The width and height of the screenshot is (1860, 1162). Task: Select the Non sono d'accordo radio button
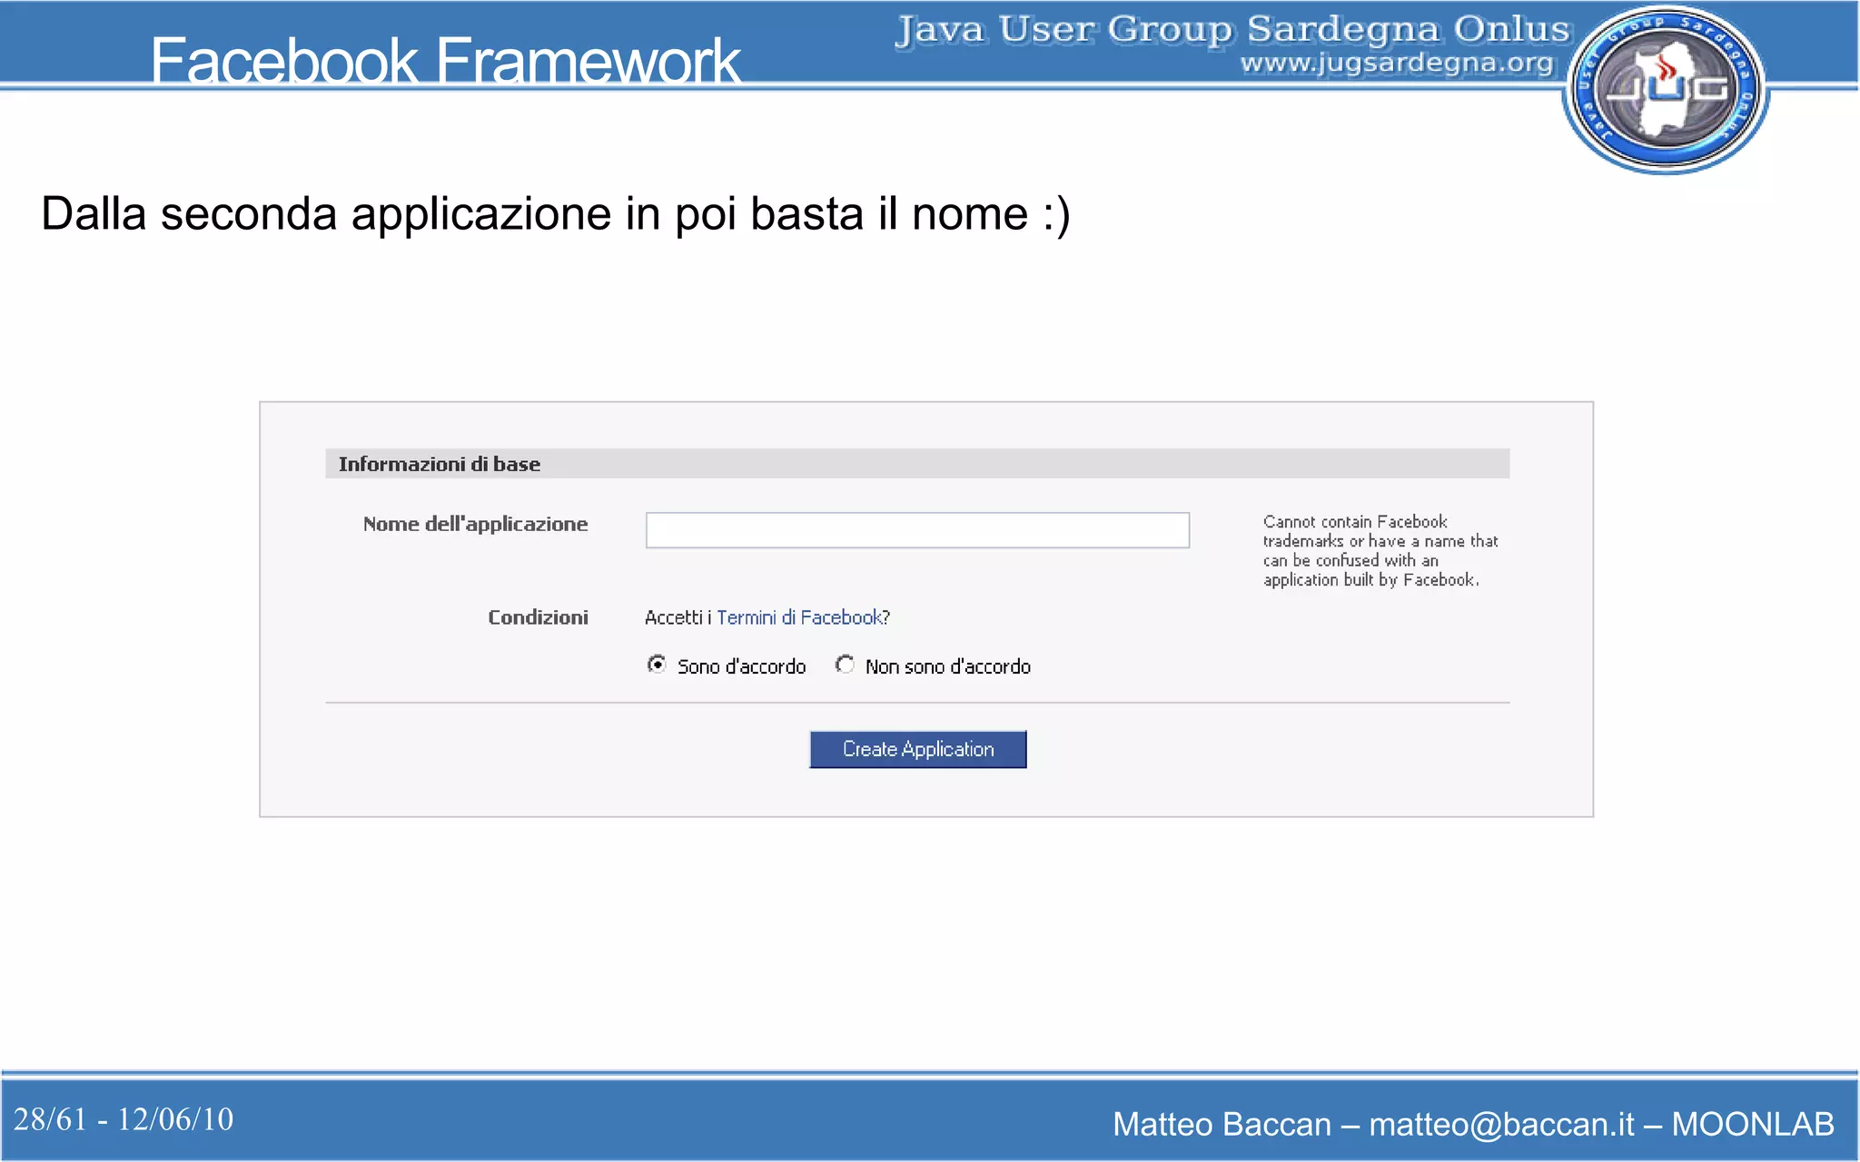pos(845,665)
